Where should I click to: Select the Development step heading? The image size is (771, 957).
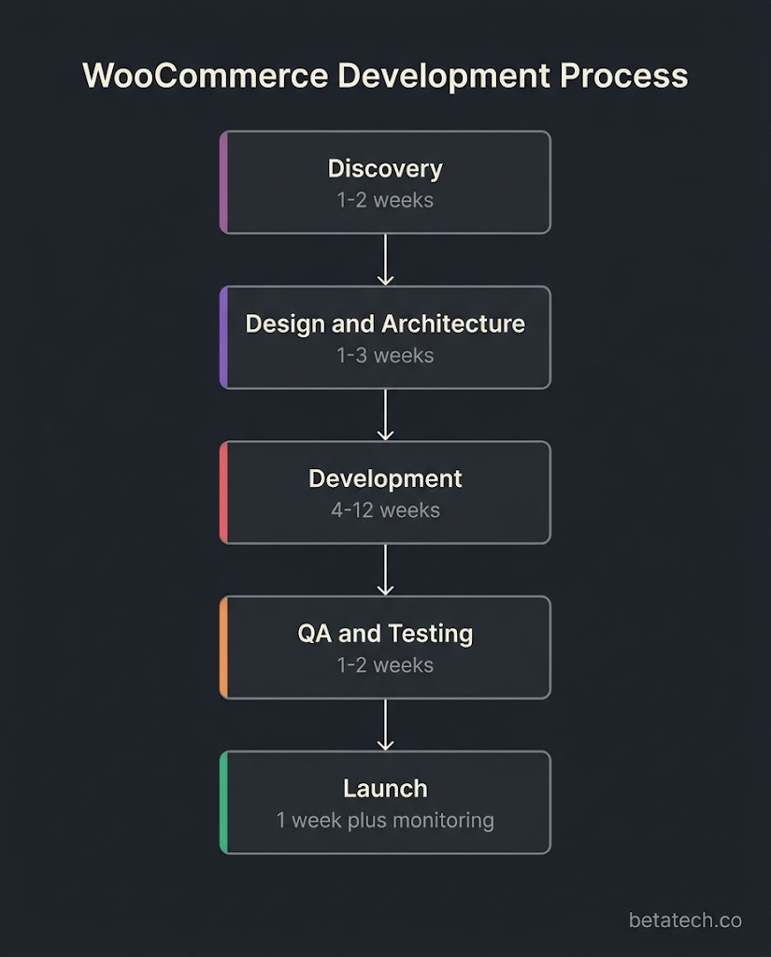pos(385,478)
